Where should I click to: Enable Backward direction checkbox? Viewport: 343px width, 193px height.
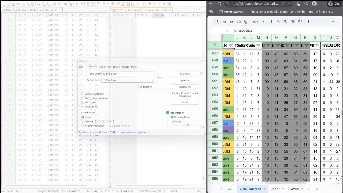point(83,94)
